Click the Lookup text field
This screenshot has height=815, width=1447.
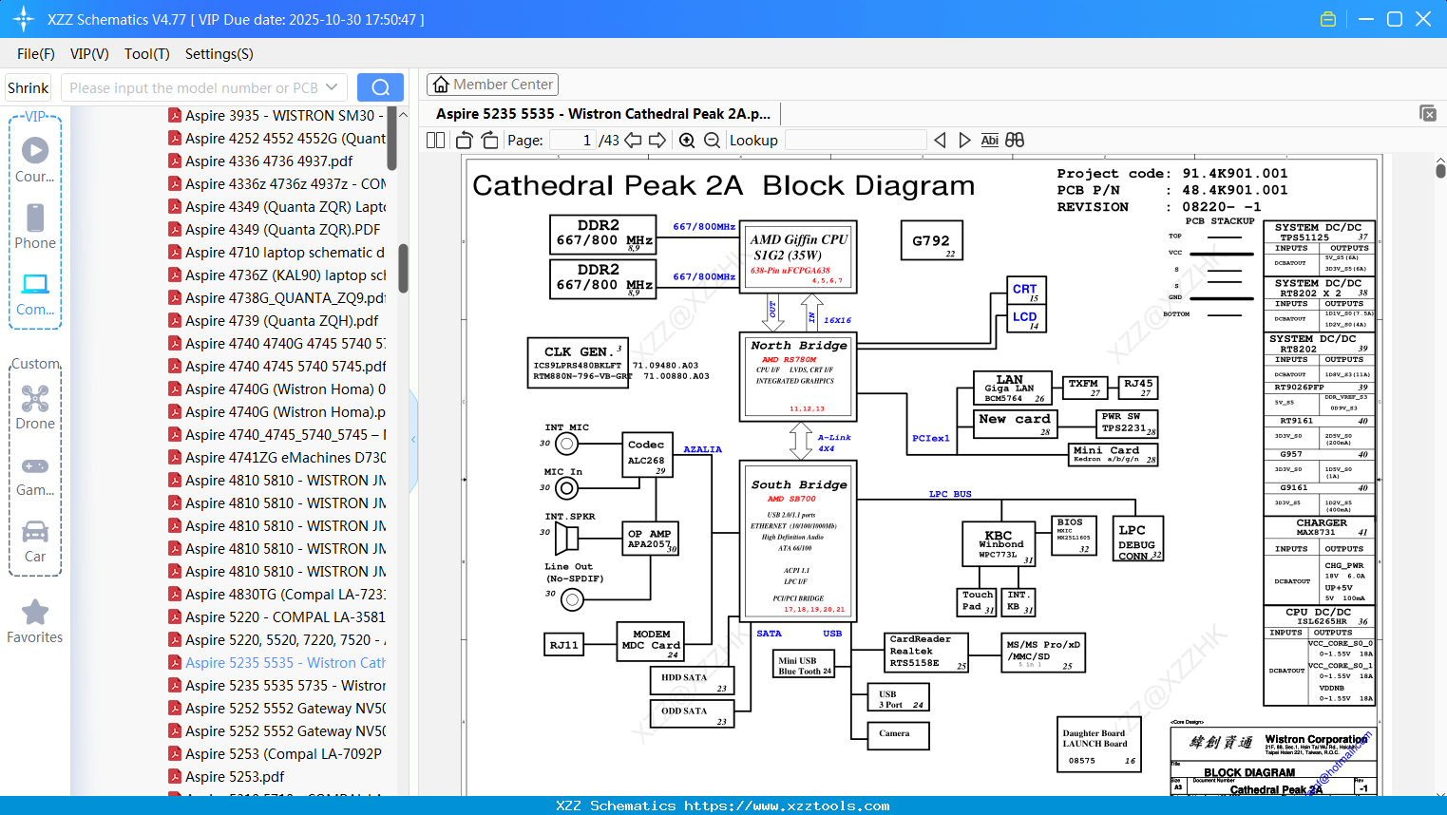856,140
